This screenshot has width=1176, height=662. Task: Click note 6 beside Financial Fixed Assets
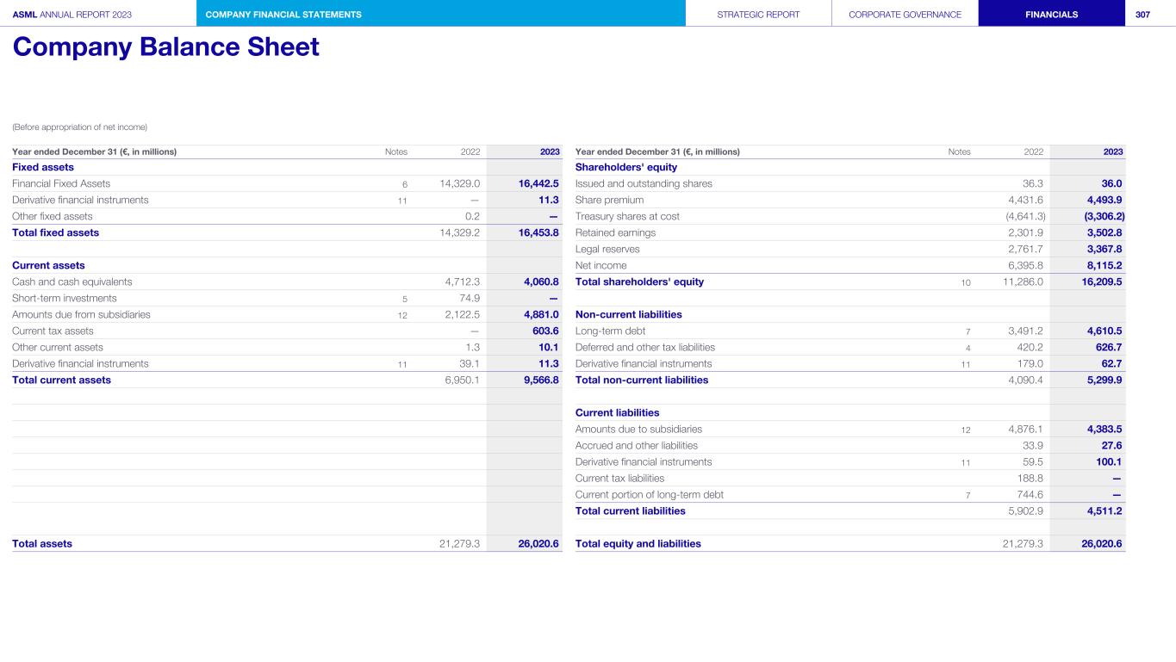[404, 184]
